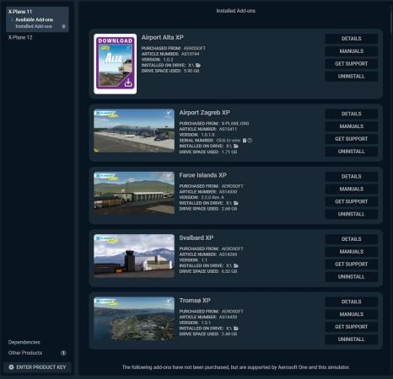Reveal Zagreb serial via 'Click to view'
The height and width of the screenshot is (379, 393).
coord(229,141)
